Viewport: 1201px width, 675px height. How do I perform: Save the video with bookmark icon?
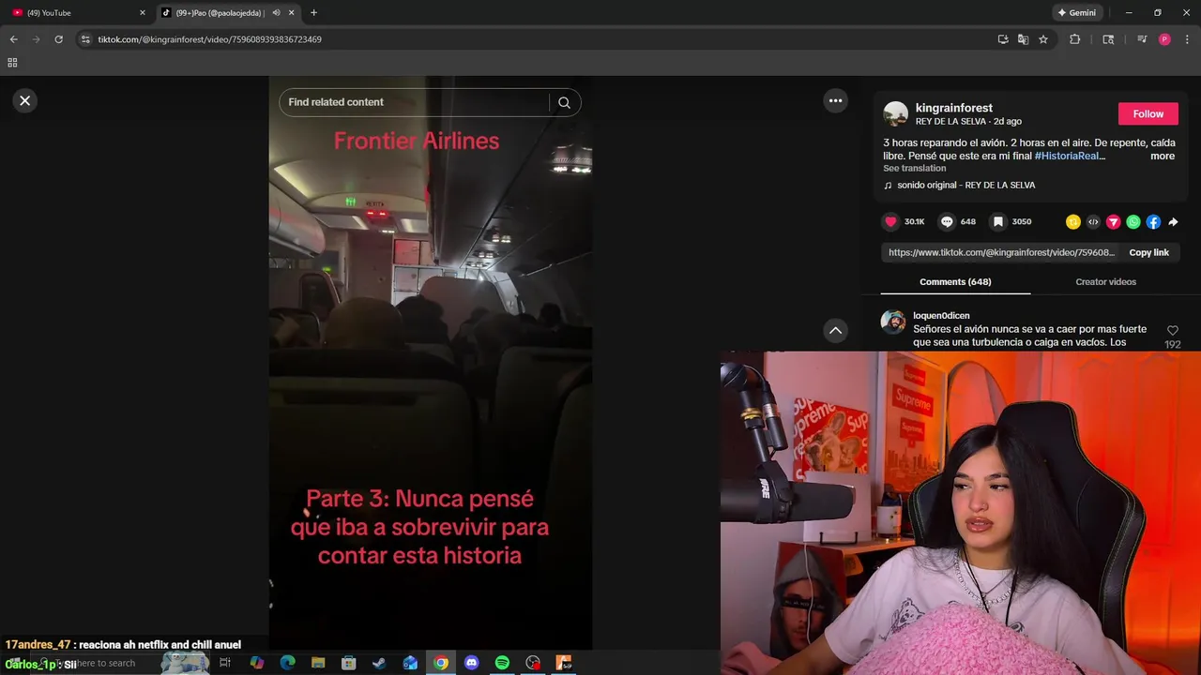pyautogui.click(x=998, y=221)
